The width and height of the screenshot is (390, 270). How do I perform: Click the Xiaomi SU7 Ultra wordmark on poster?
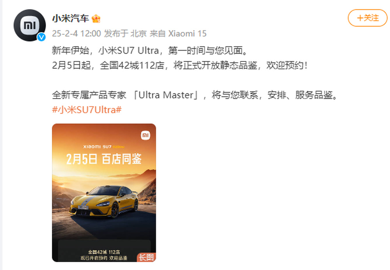[x=104, y=147]
